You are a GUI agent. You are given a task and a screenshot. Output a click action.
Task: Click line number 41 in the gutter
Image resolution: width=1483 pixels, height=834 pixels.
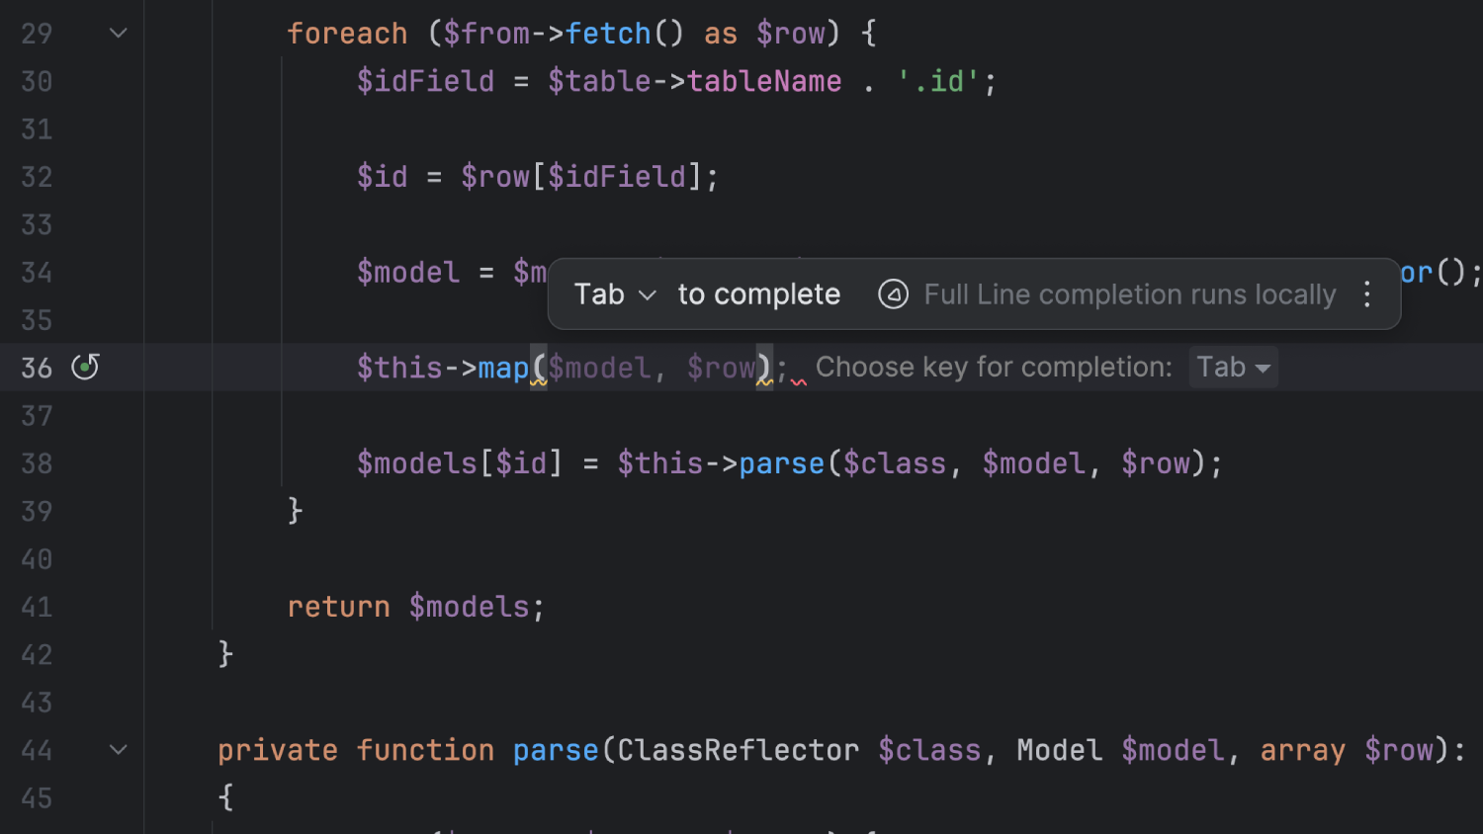pos(37,607)
